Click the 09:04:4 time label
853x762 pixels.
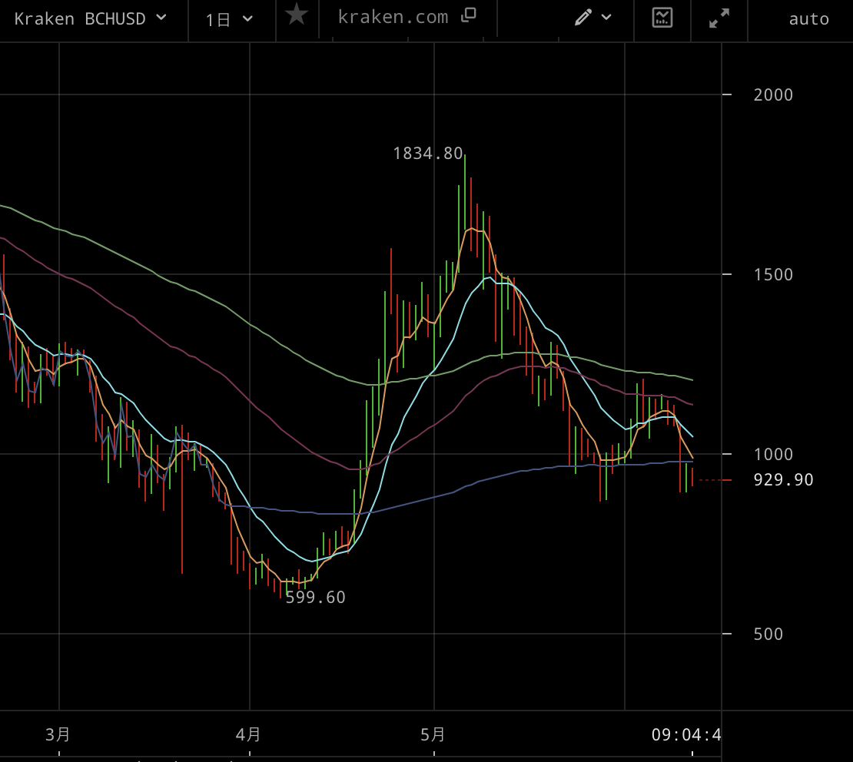pyautogui.click(x=686, y=735)
